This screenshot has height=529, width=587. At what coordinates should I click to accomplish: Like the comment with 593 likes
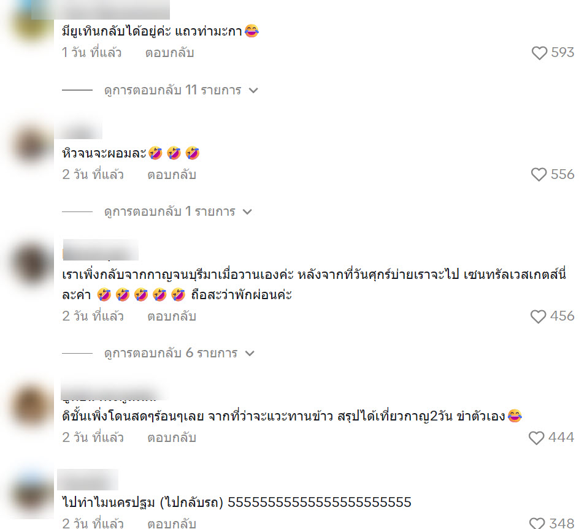click(539, 53)
